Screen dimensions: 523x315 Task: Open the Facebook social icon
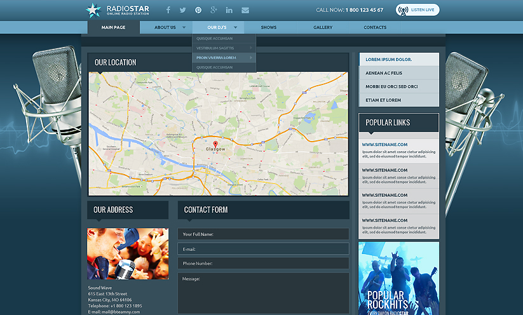168,10
